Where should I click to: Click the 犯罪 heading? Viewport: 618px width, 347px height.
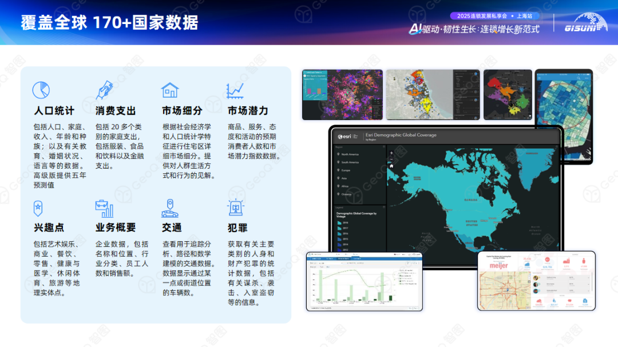pos(237,228)
